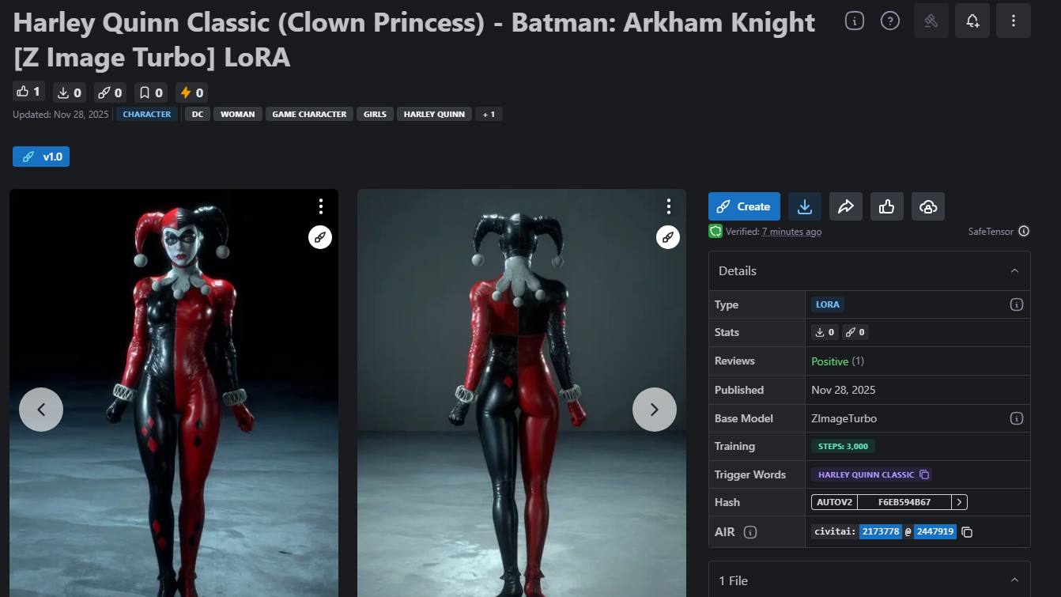Image resolution: width=1061 pixels, height=597 pixels.
Task: Click the green Verified shield icon
Action: tap(716, 231)
